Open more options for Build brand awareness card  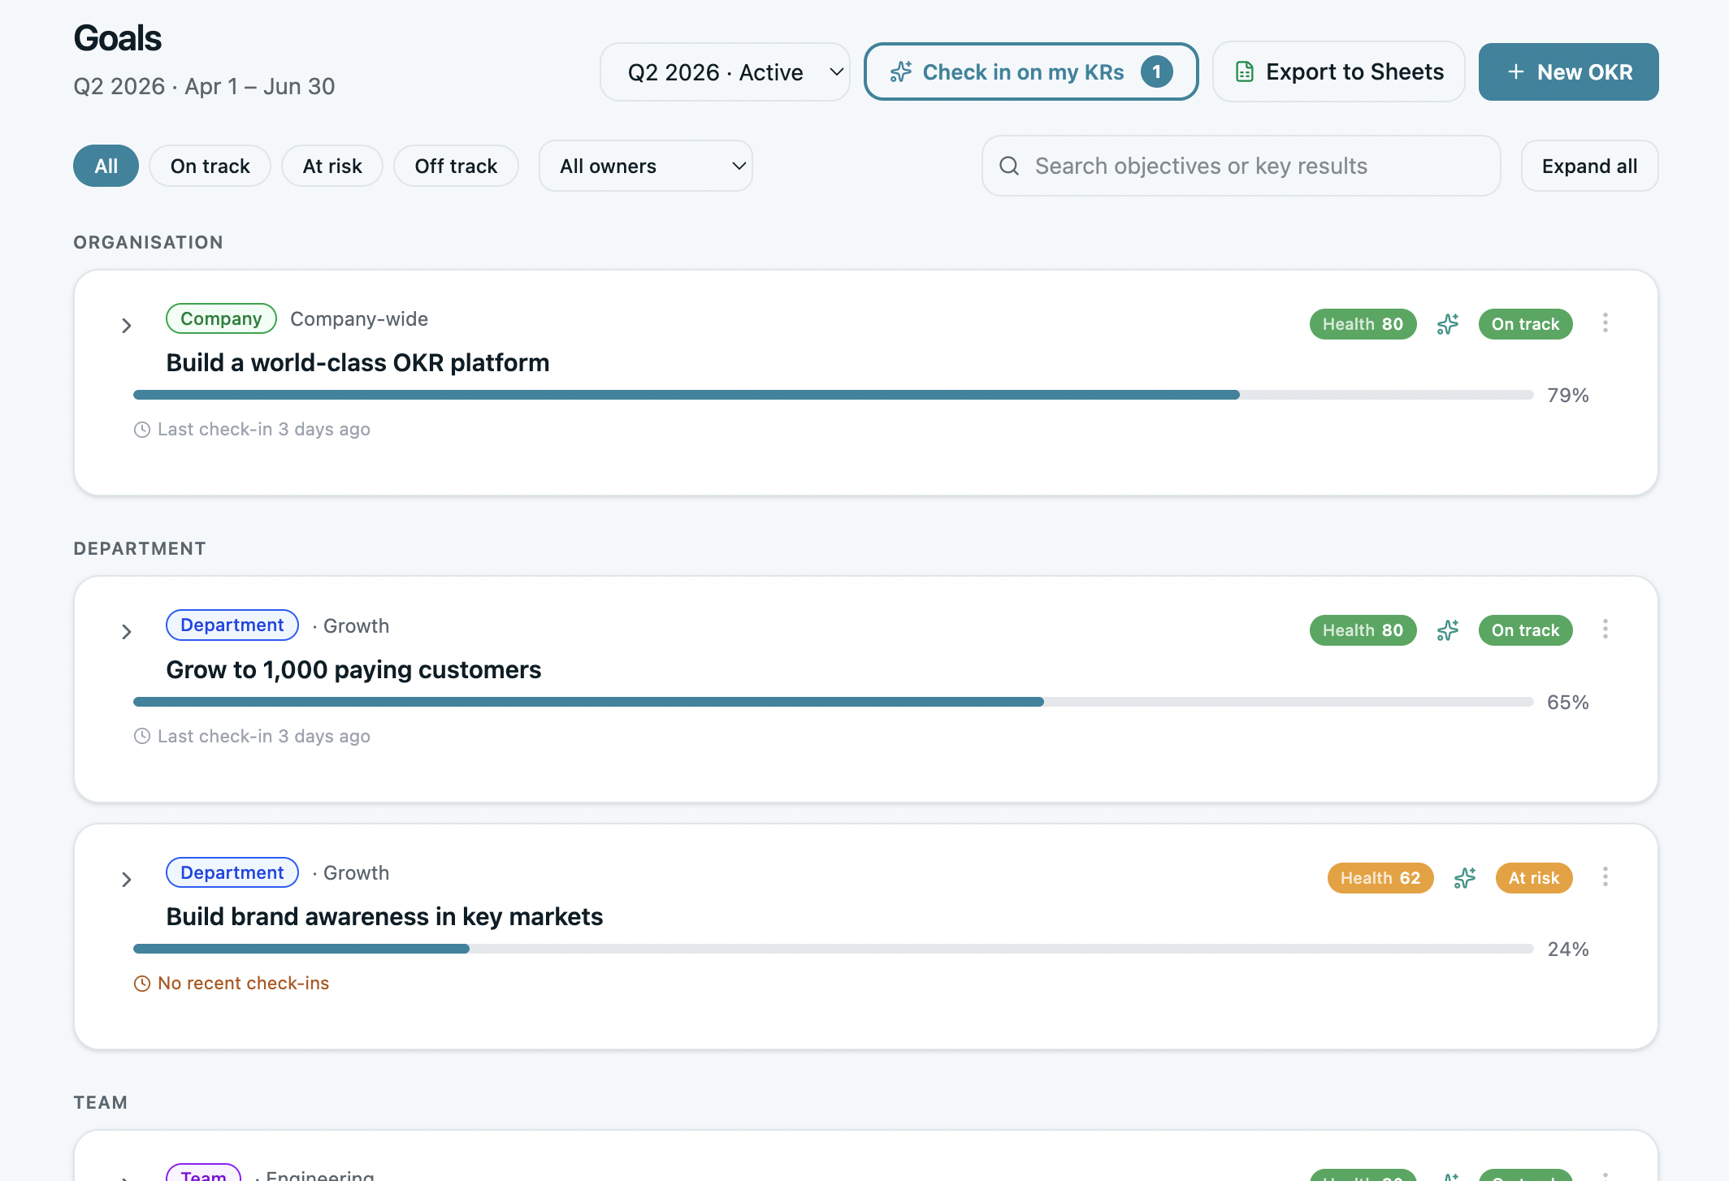click(1605, 877)
